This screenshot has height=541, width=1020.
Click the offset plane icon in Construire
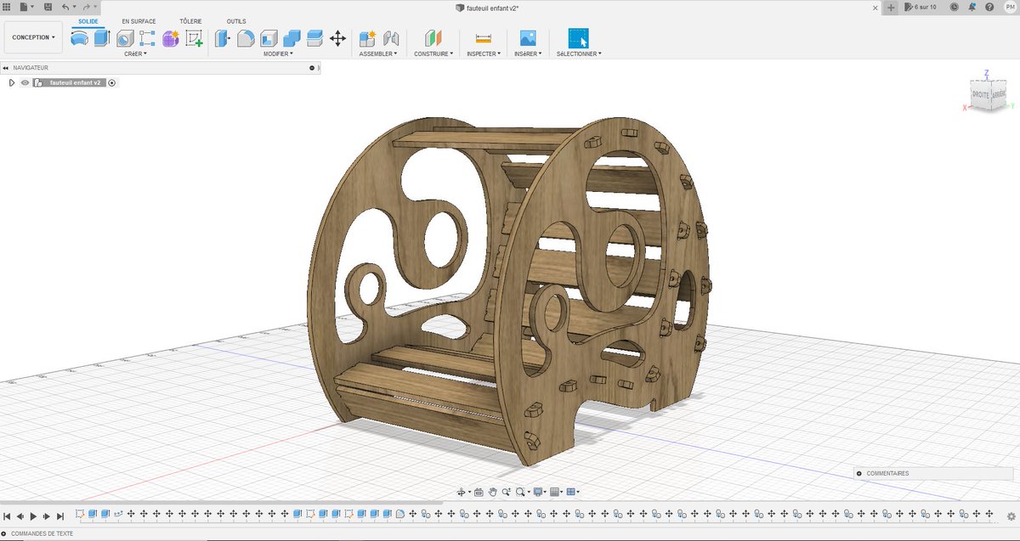click(x=435, y=38)
